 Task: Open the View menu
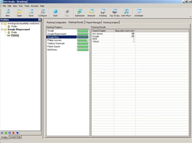tap(15, 6)
